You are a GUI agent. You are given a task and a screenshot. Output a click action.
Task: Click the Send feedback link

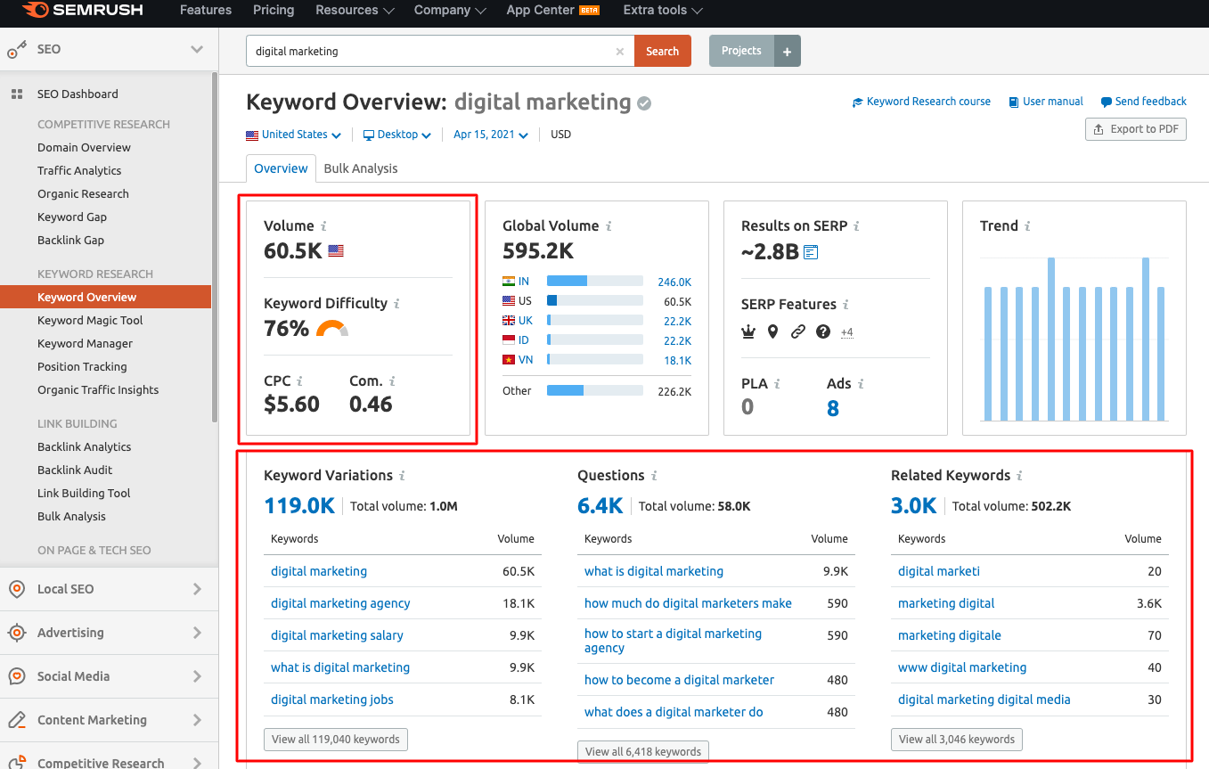(x=1144, y=102)
